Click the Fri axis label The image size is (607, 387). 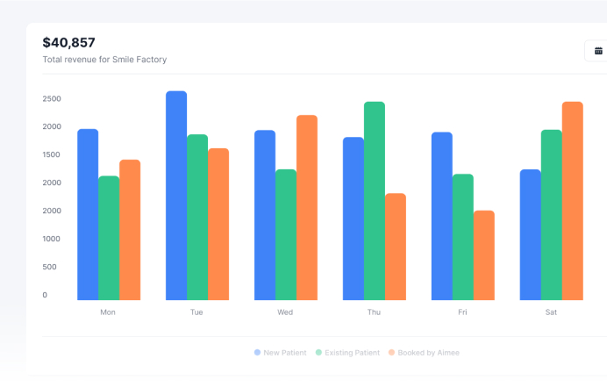462,312
